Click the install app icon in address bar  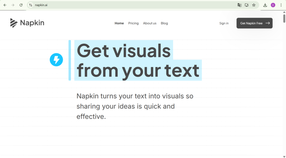point(247,5)
